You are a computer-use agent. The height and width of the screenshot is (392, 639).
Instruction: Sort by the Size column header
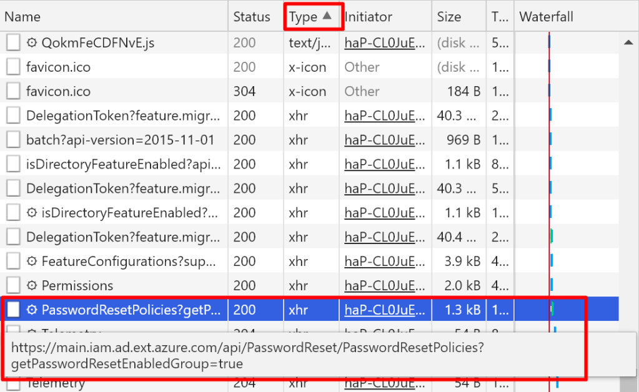(x=449, y=17)
